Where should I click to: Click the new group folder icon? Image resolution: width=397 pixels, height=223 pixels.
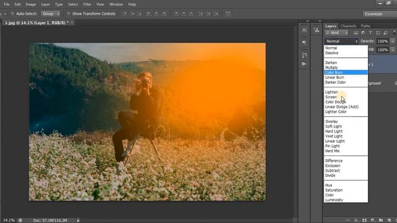tap(381, 221)
